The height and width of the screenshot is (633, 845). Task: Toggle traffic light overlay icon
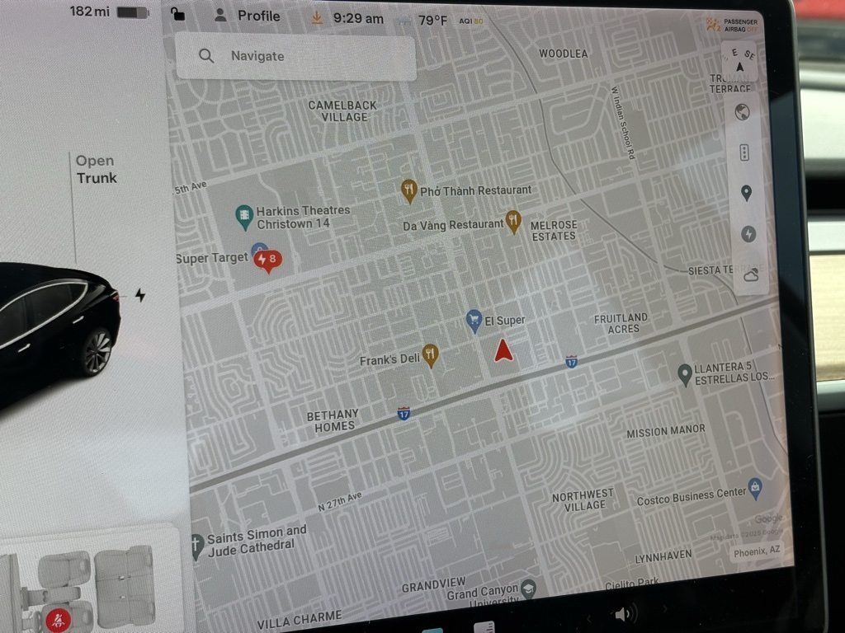tap(744, 152)
